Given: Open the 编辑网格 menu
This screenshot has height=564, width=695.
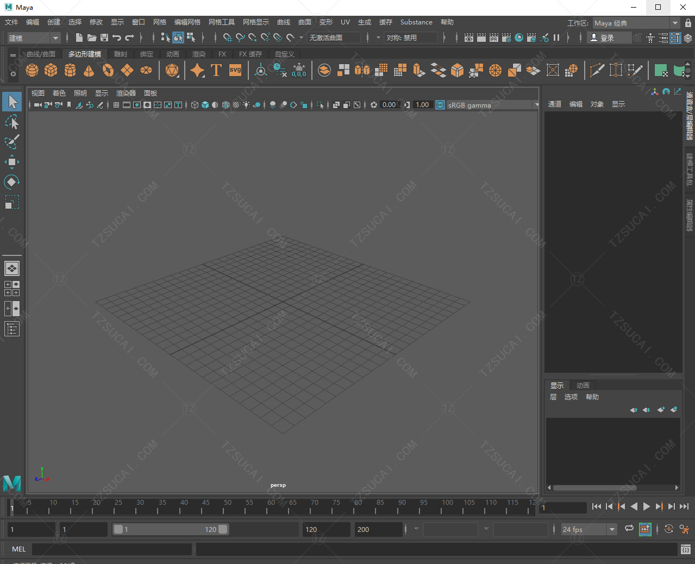Looking at the screenshot, I should pyautogui.click(x=187, y=22).
